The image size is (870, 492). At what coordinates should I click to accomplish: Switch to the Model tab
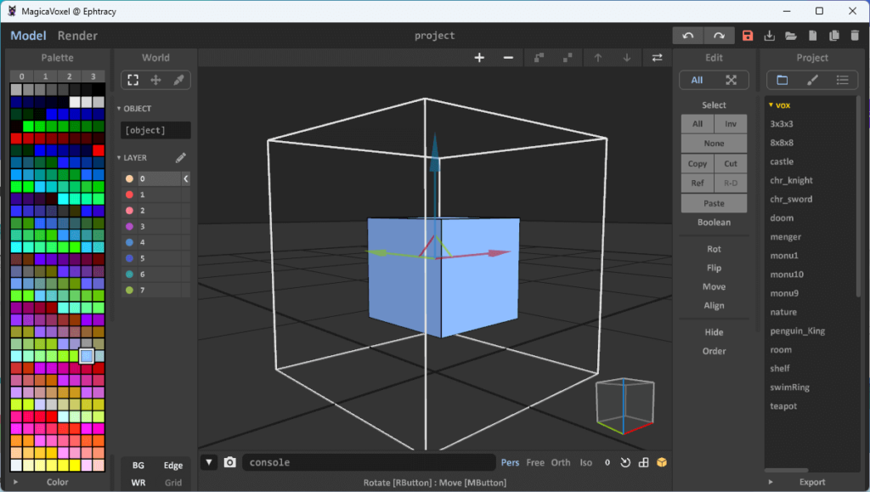tap(28, 36)
